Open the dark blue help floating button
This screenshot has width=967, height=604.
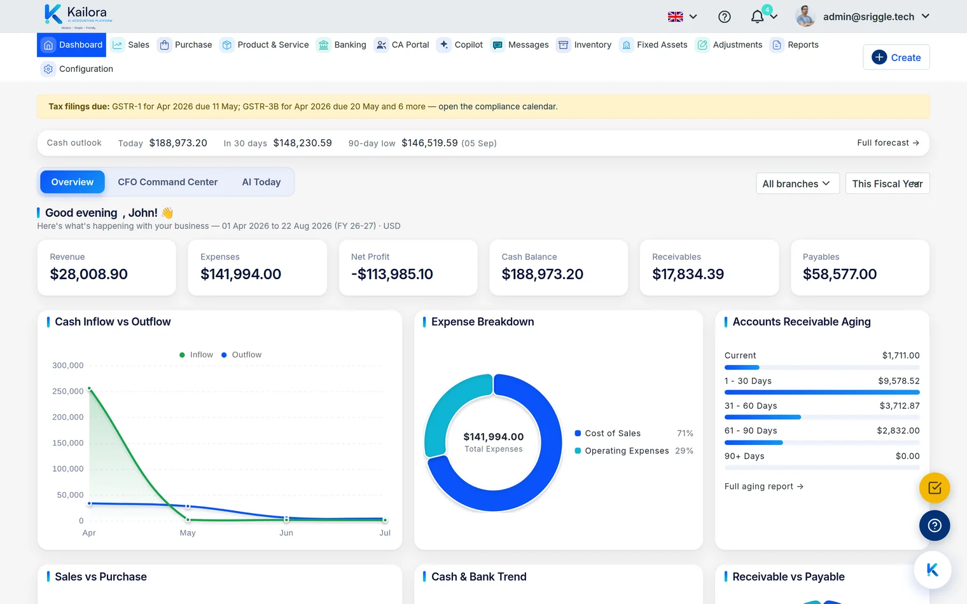935,526
